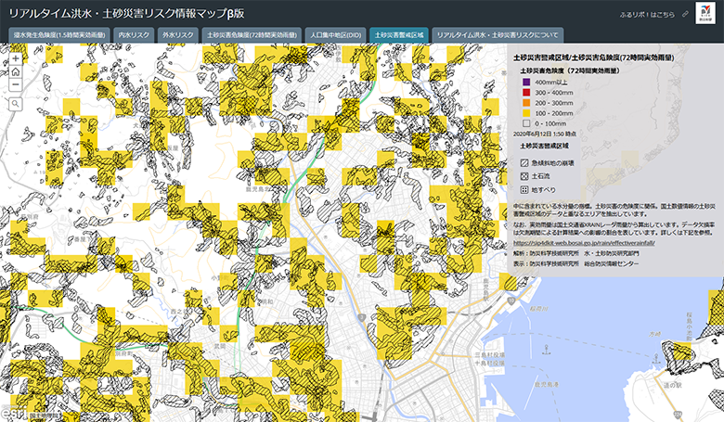
Task: Open the map search tool
Action: 16,104
